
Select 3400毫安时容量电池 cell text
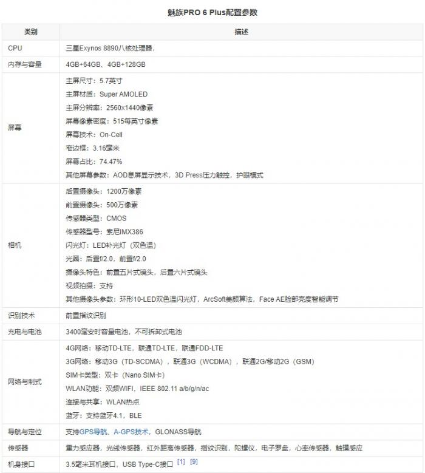pos(124,332)
